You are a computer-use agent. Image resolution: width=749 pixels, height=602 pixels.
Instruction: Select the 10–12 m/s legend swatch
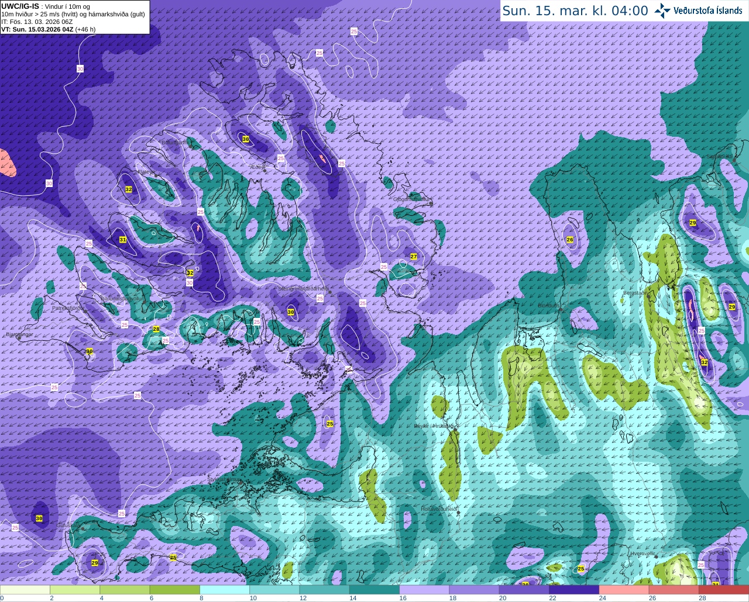pyautogui.click(x=274, y=589)
